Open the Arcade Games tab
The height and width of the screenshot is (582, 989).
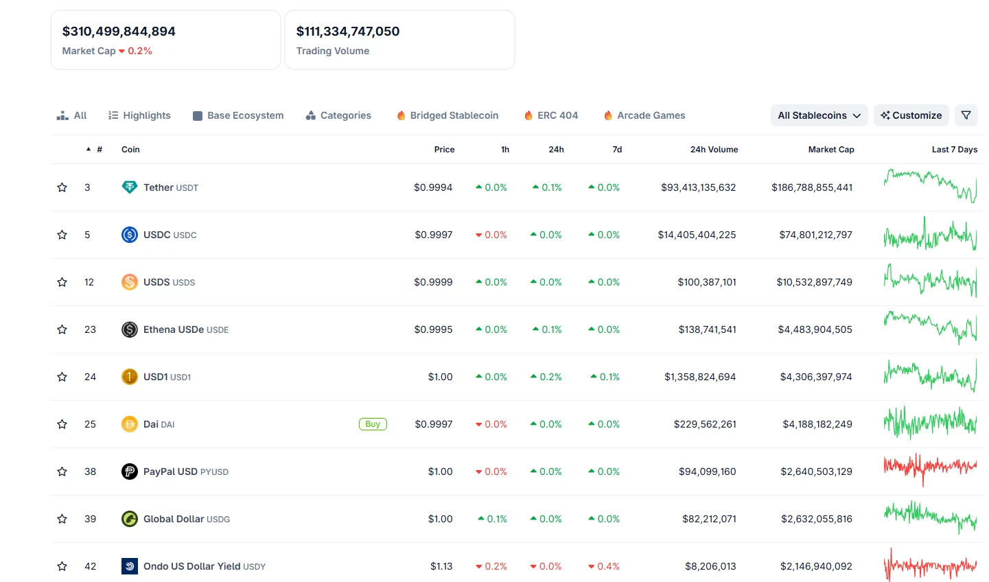pos(644,115)
